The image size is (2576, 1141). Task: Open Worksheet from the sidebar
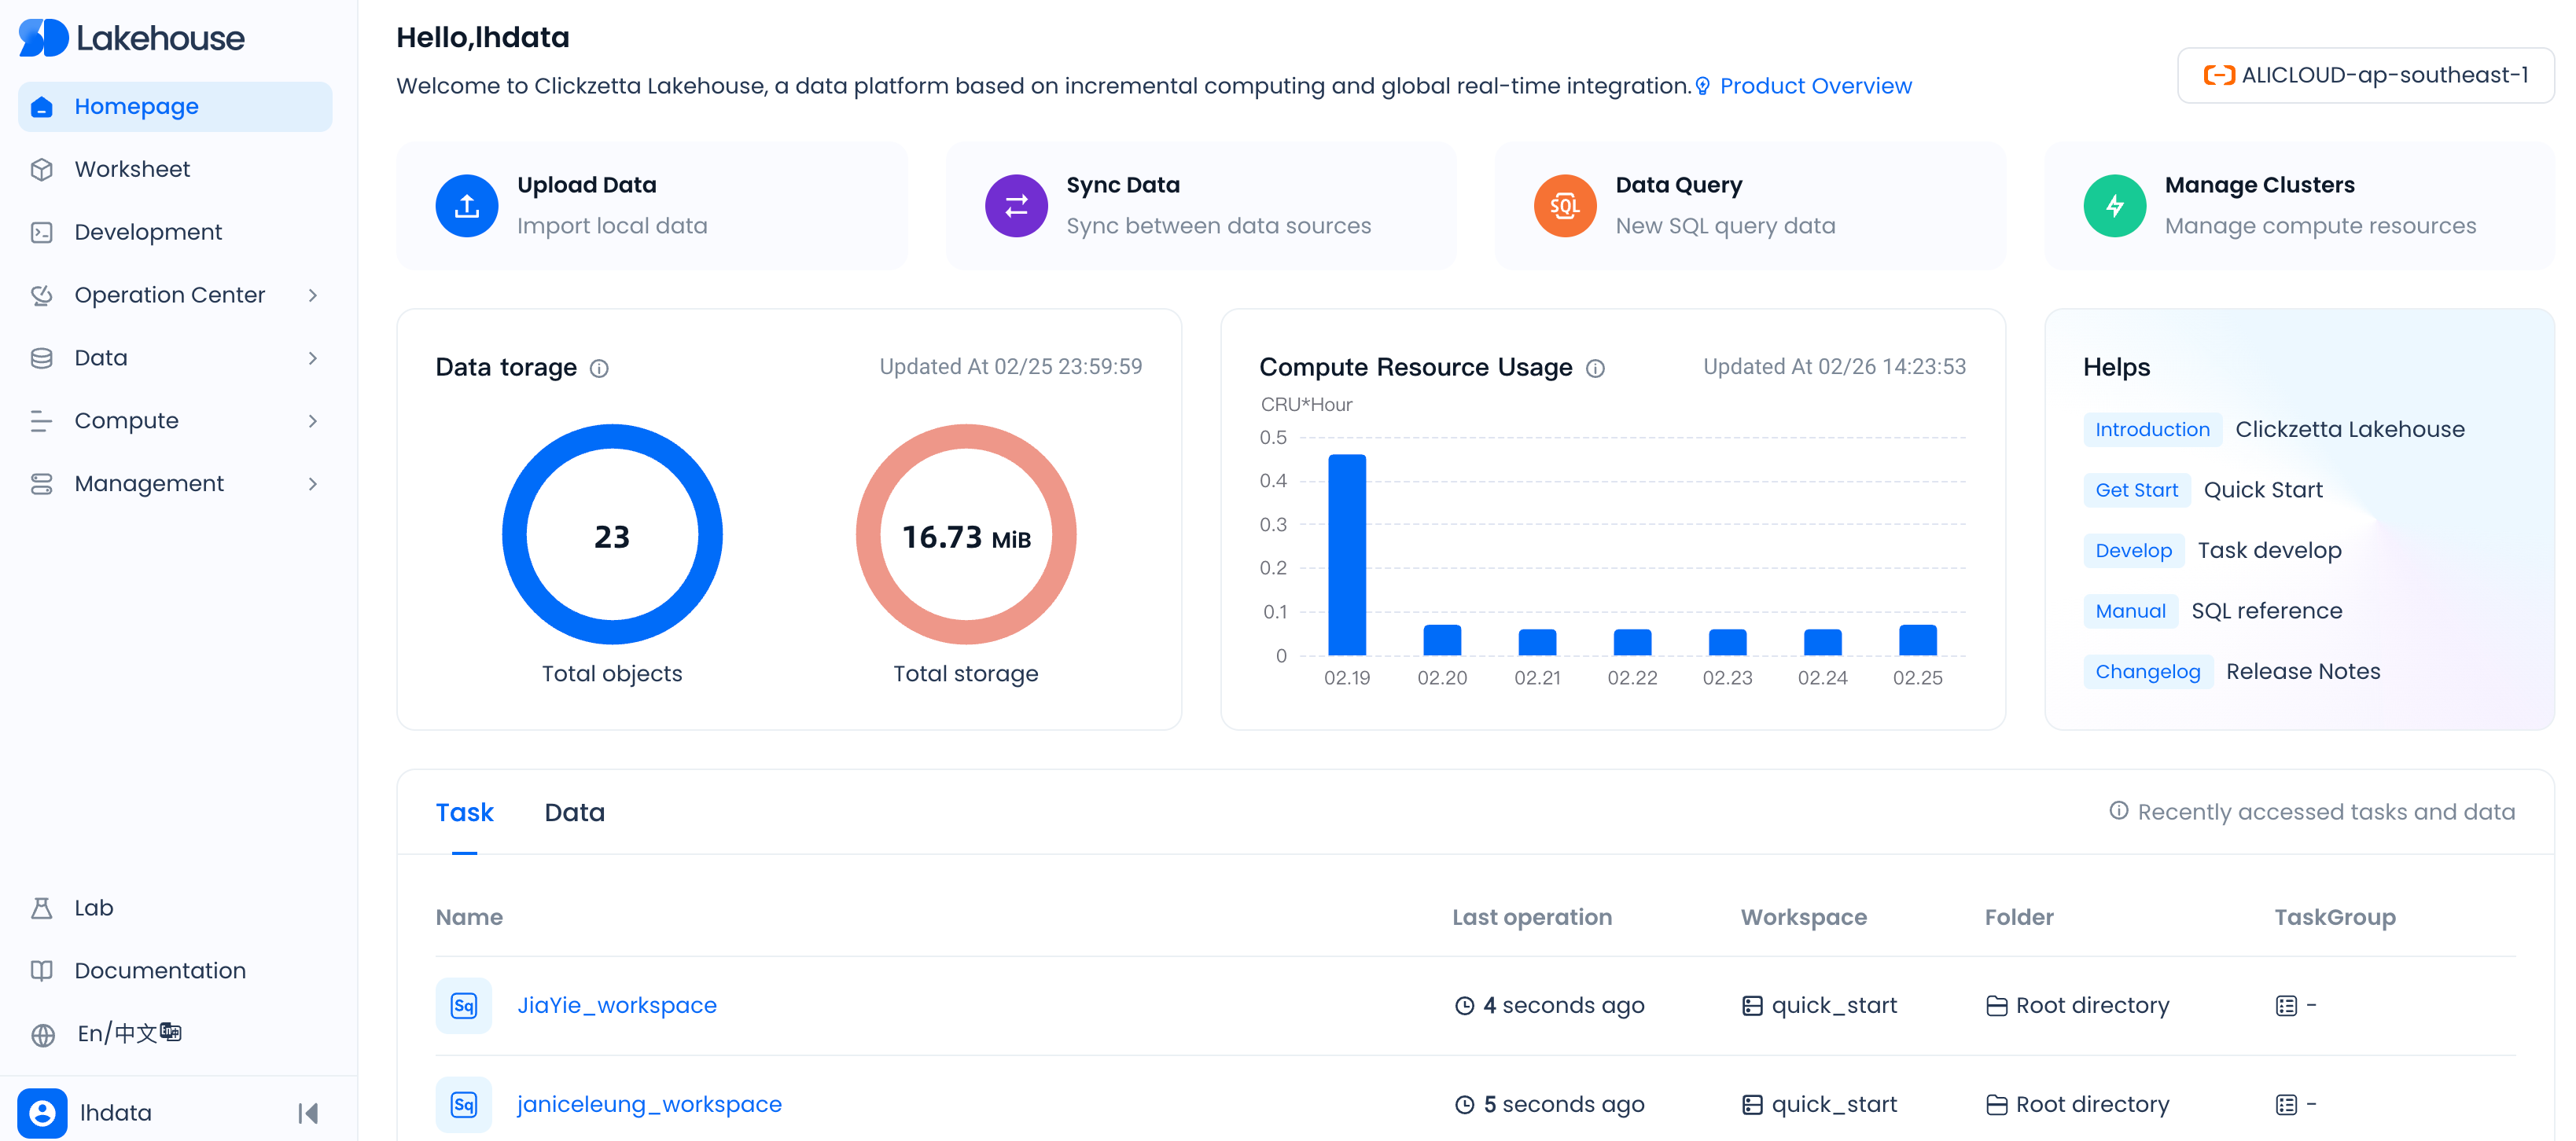pyautogui.click(x=132, y=170)
